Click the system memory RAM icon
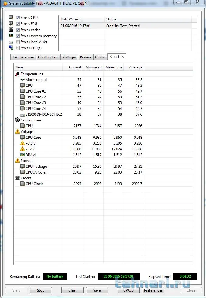The image size is (206, 298). (x=11, y=35)
